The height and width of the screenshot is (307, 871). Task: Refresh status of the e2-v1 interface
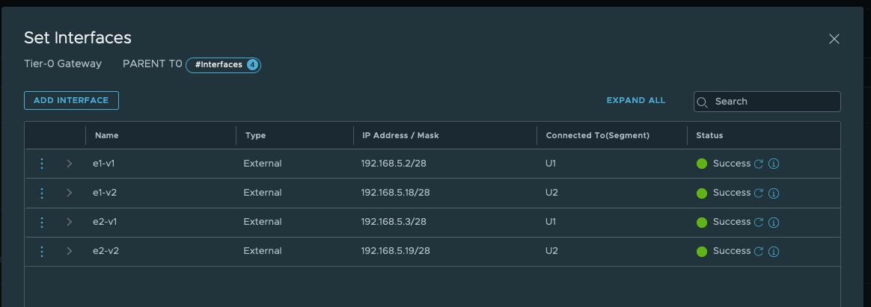pyautogui.click(x=759, y=222)
